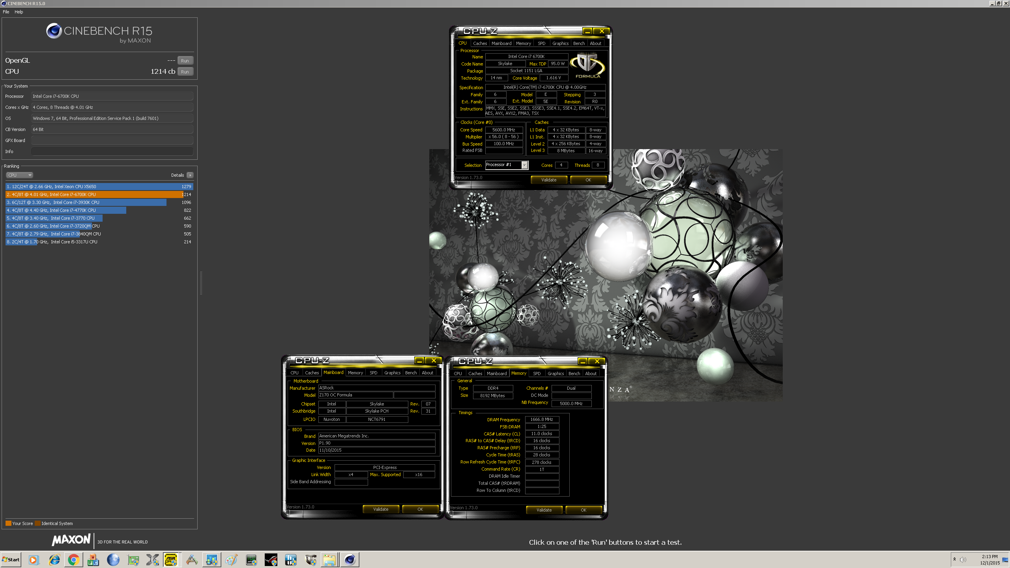Screen dimensions: 1010x568
Task: Open the silver X app icon in taskbar
Action: point(153,559)
